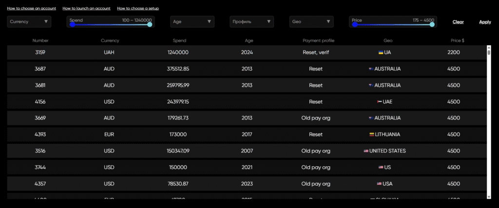Click the UAE flag icon in row 4156

tap(379, 102)
